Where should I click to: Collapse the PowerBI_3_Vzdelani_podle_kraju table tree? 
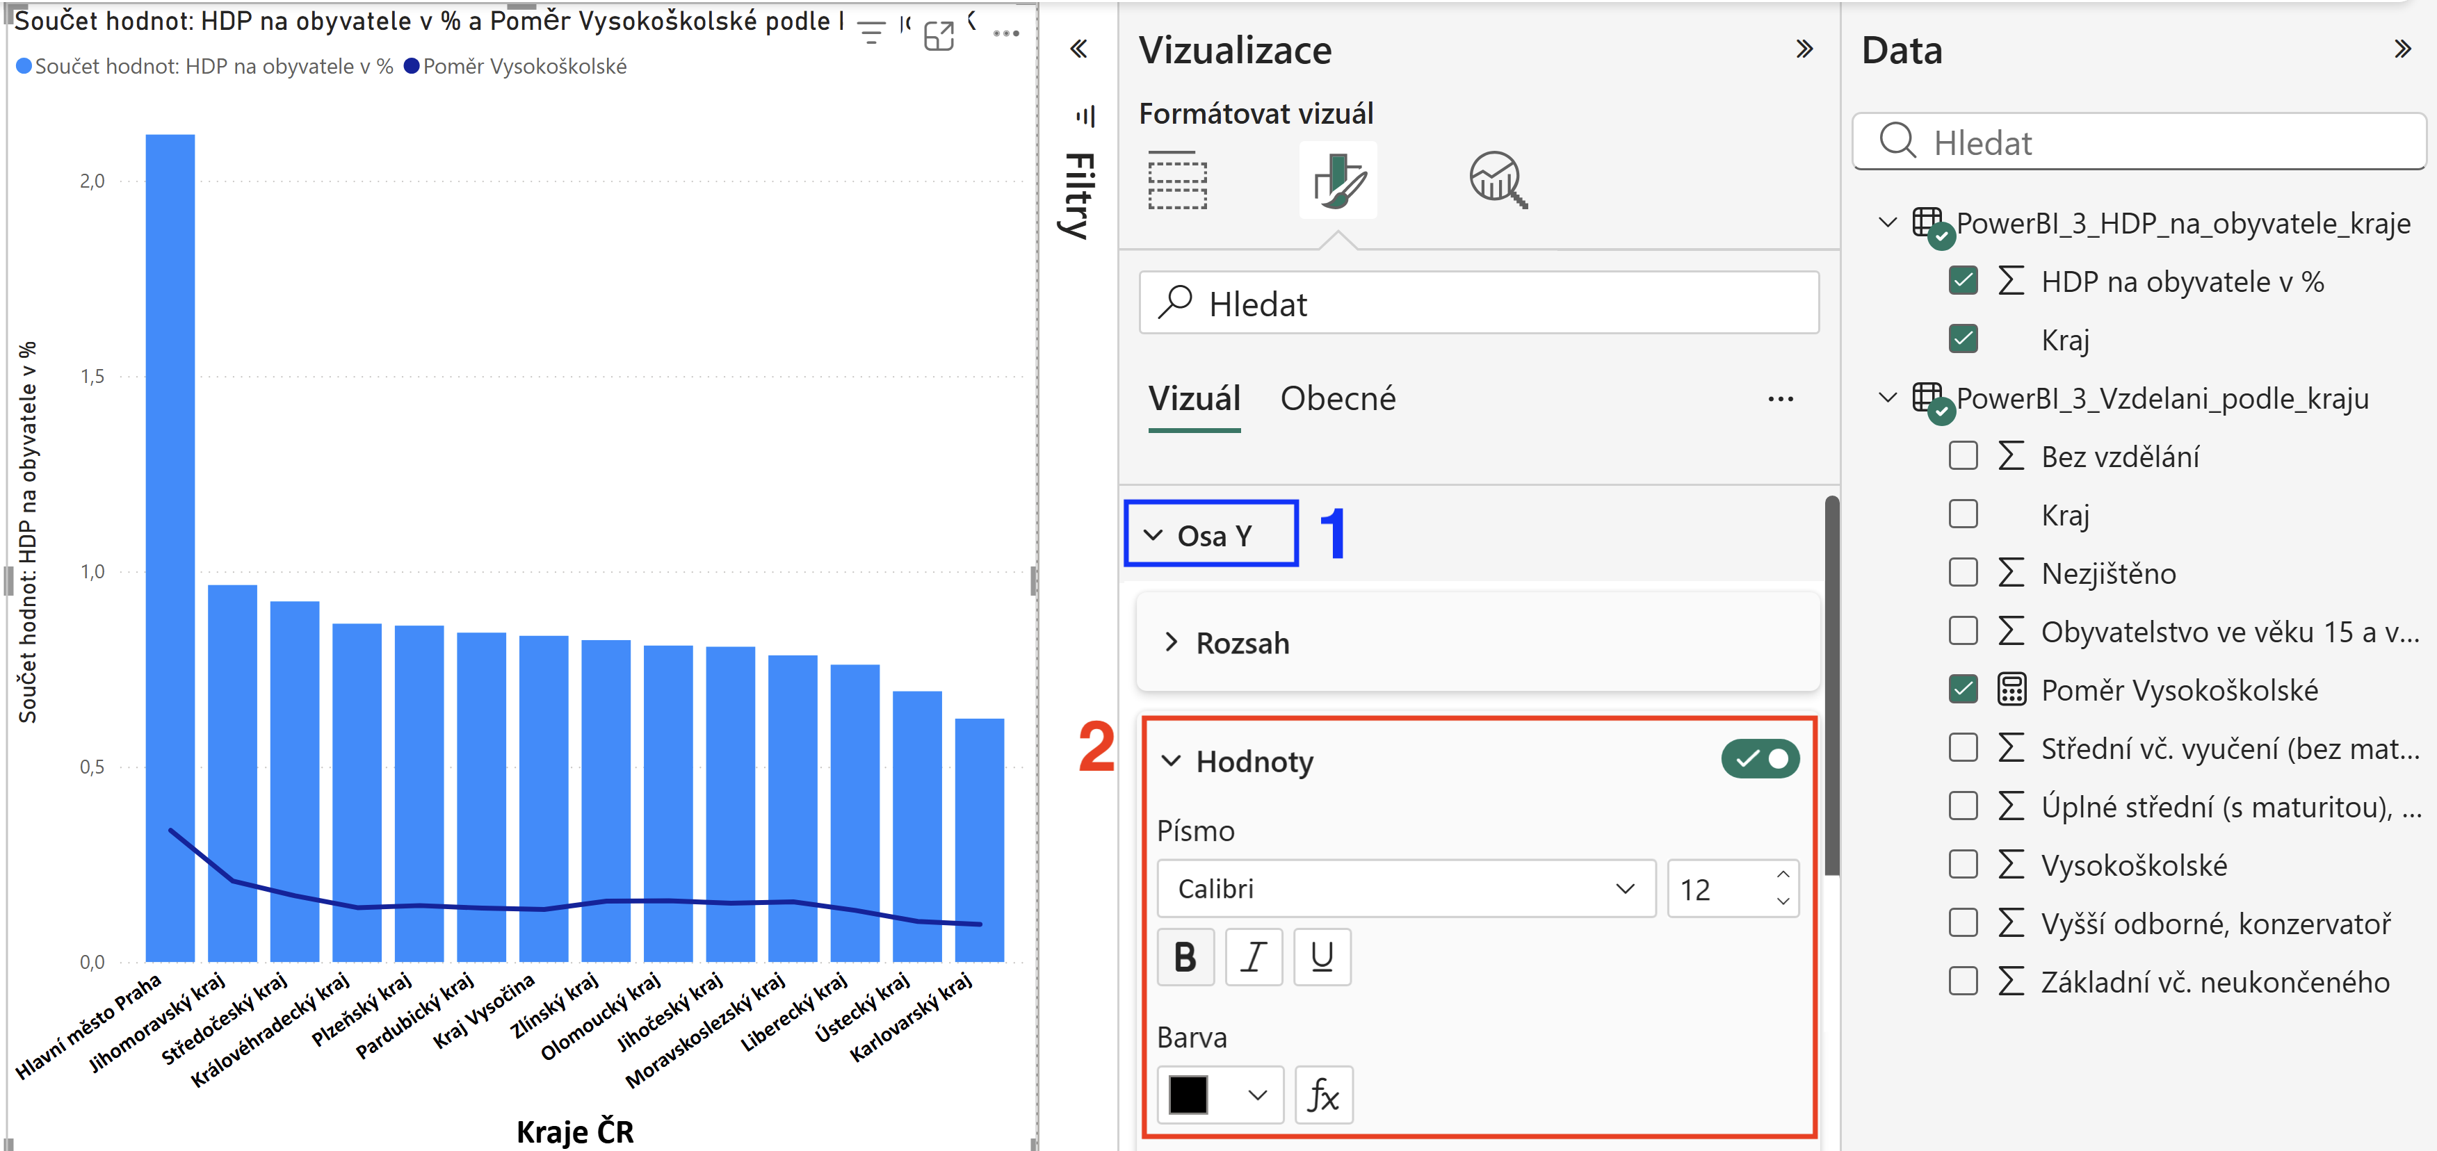click(1887, 398)
